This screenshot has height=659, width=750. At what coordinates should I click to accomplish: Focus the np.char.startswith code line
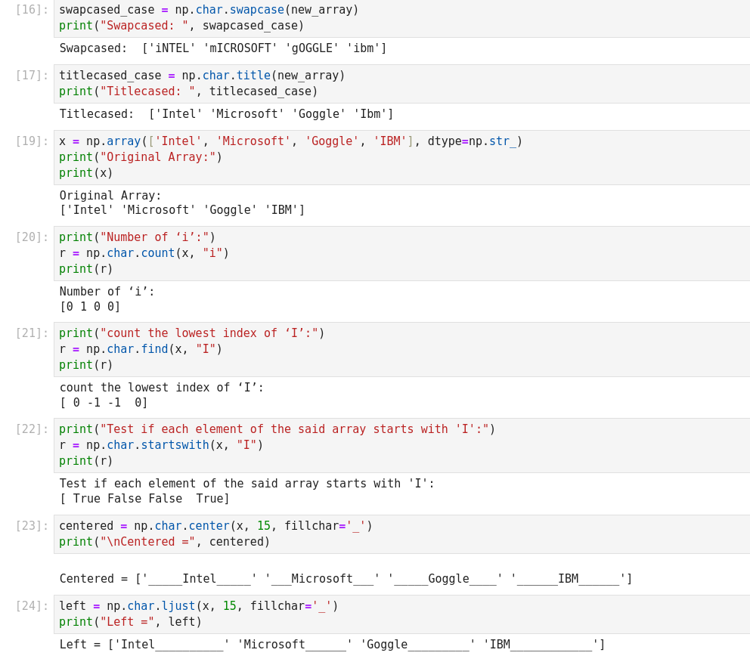tap(161, 445)
